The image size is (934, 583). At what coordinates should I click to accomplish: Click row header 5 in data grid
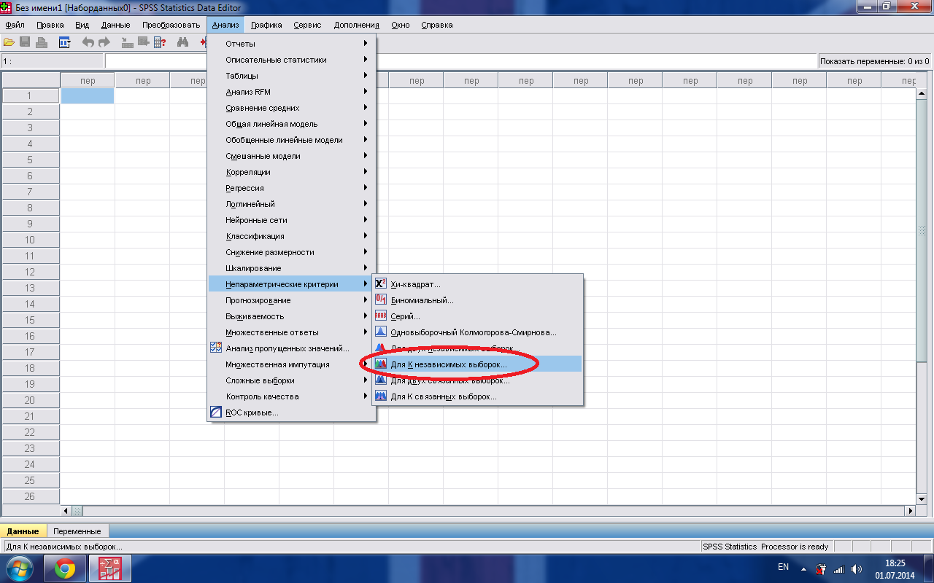[30, 160]
